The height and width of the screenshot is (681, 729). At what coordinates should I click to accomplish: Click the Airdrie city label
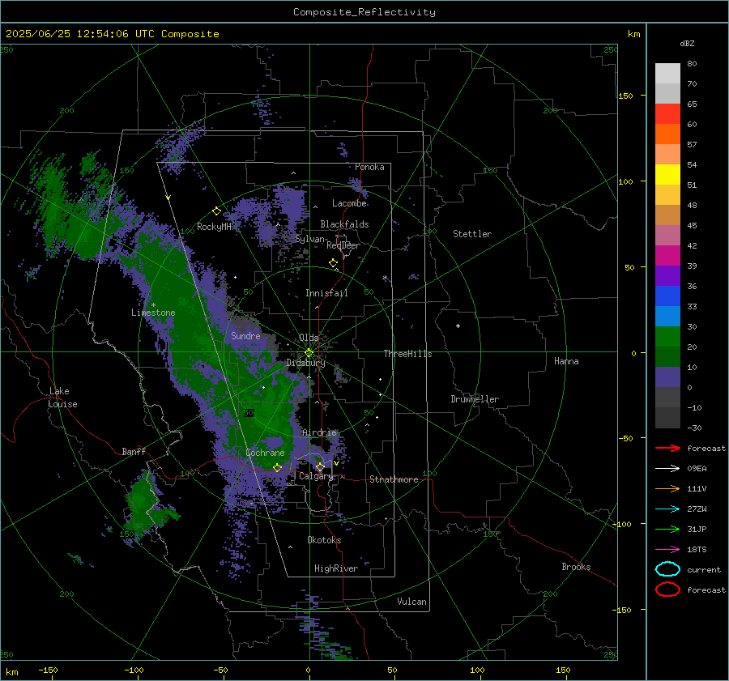coord(319,432)
